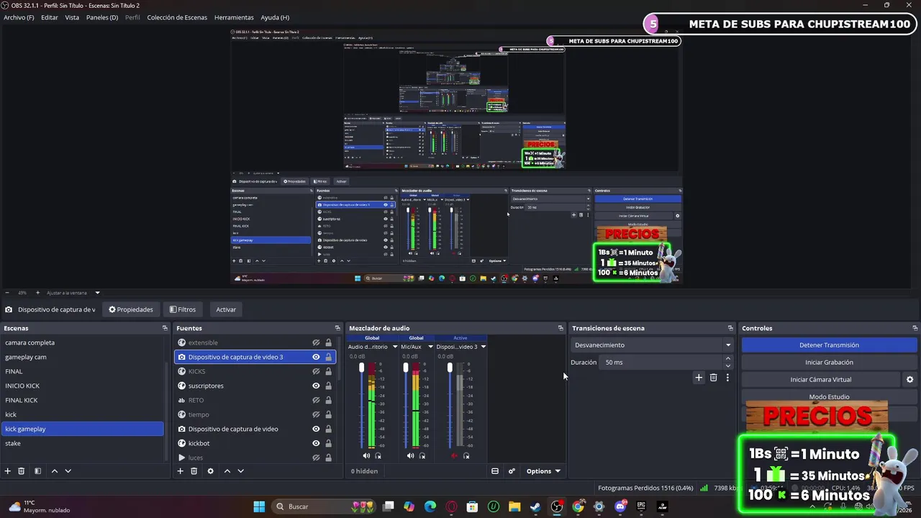Open File Explorer from taskbar
Image resolution: width=921 pixels, height=518 pixels.
tap(514, 506)
